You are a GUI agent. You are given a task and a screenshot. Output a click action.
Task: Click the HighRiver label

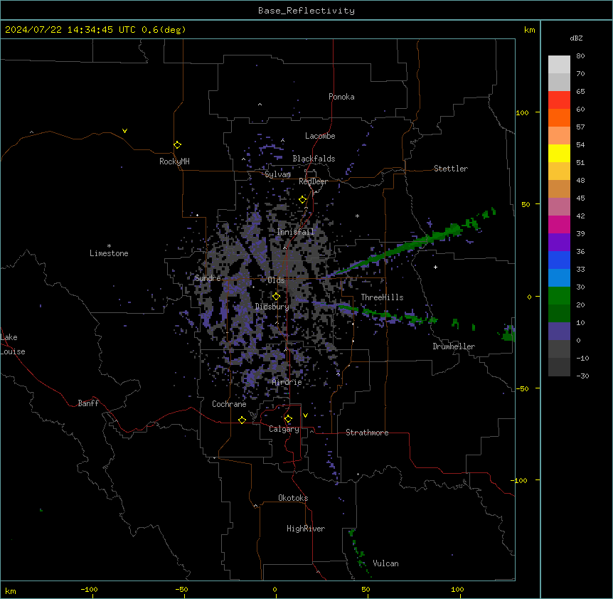(x=306, y=529)
